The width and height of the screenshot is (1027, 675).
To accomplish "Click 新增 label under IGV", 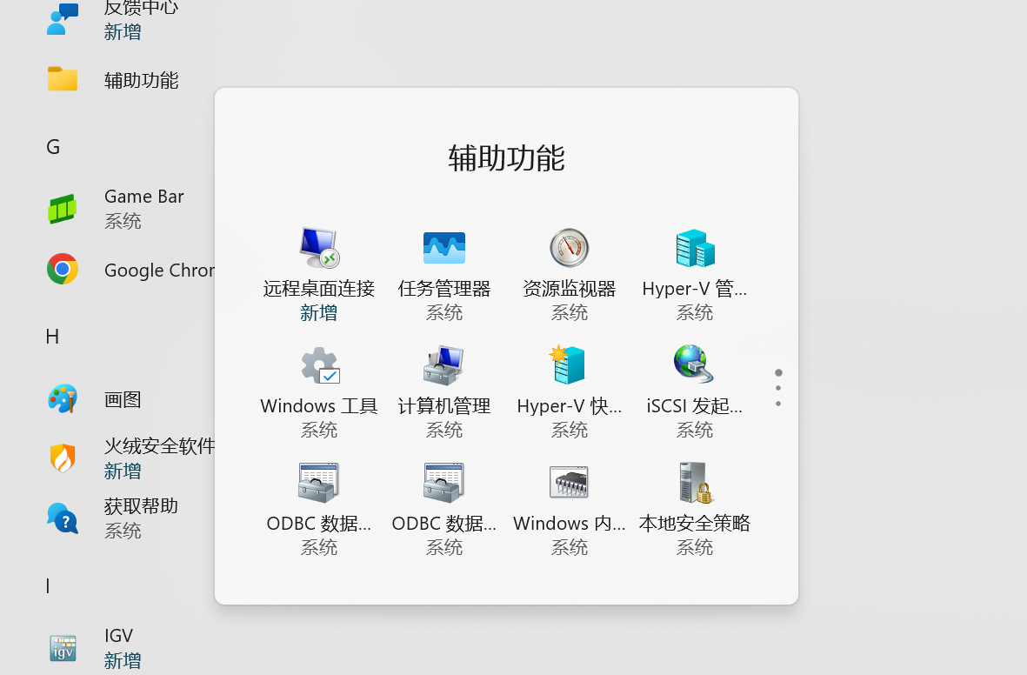I will (123, 660).
